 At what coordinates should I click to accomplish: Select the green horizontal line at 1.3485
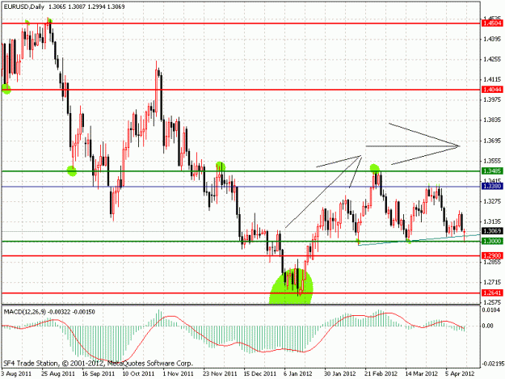tap(241, 171)
